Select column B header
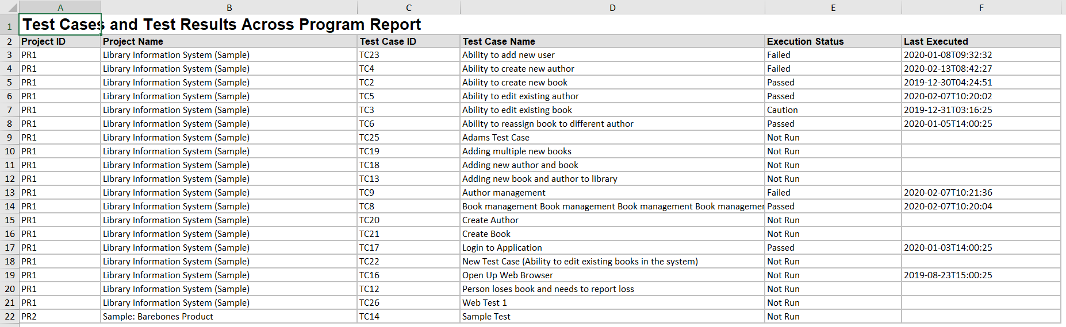The image size is (1066, 327). click(229, 7)
